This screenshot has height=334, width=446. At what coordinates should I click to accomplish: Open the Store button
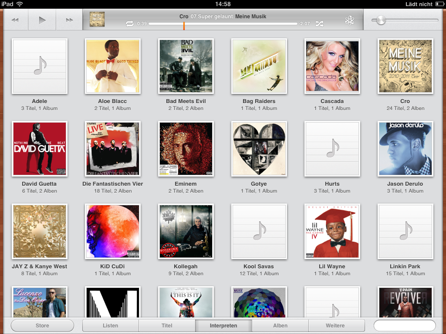click(42, 325)
